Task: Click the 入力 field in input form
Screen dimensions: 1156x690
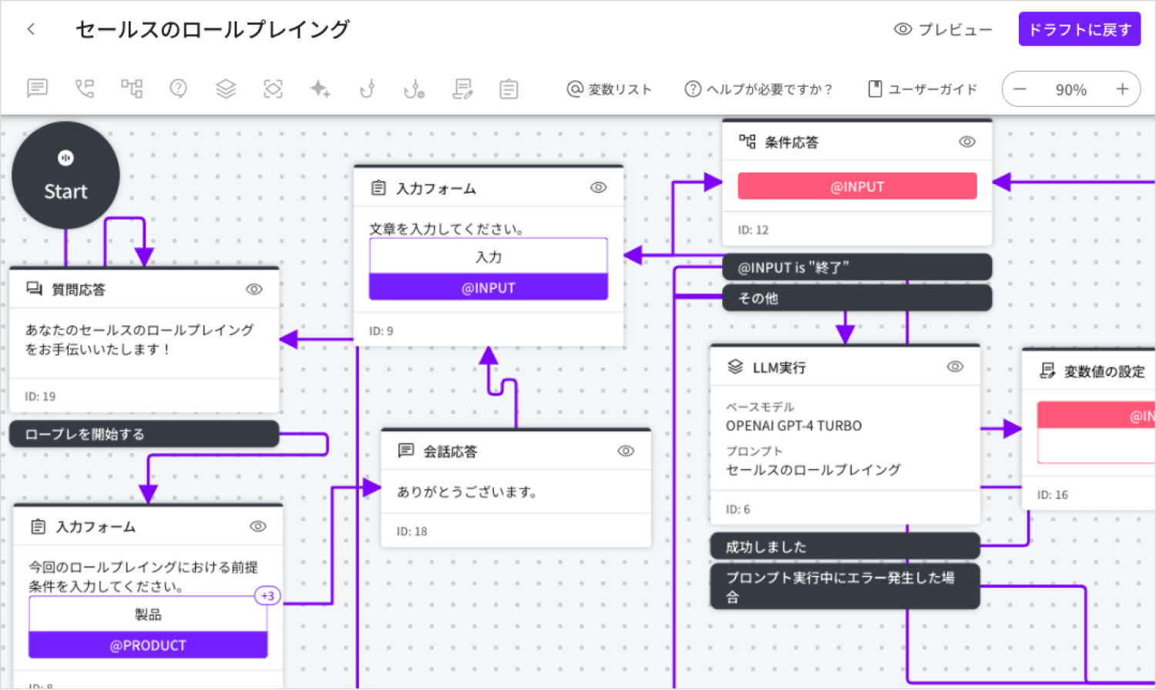Action: (x=489, y=256)
